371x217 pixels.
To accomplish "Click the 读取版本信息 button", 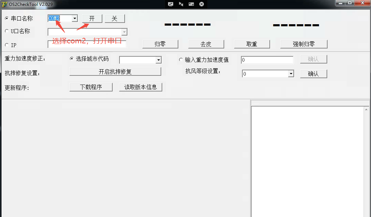I will pyautogui.click(x=141, y=87).
